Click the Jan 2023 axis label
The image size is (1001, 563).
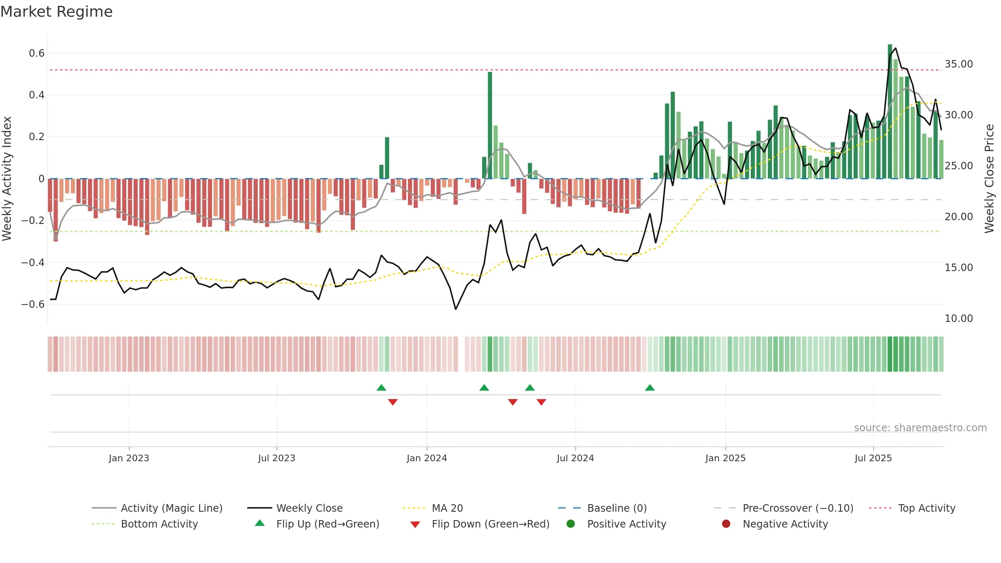tap(129, 458)
